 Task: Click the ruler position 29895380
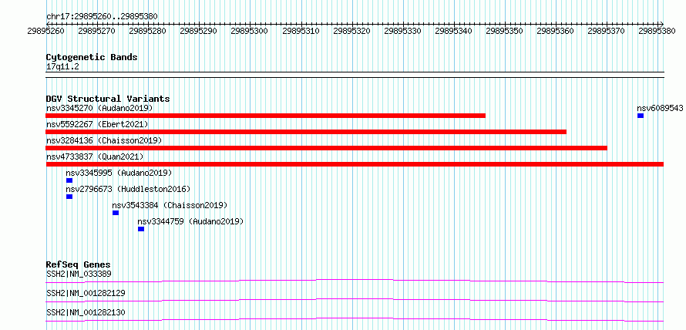pos(657,32)
